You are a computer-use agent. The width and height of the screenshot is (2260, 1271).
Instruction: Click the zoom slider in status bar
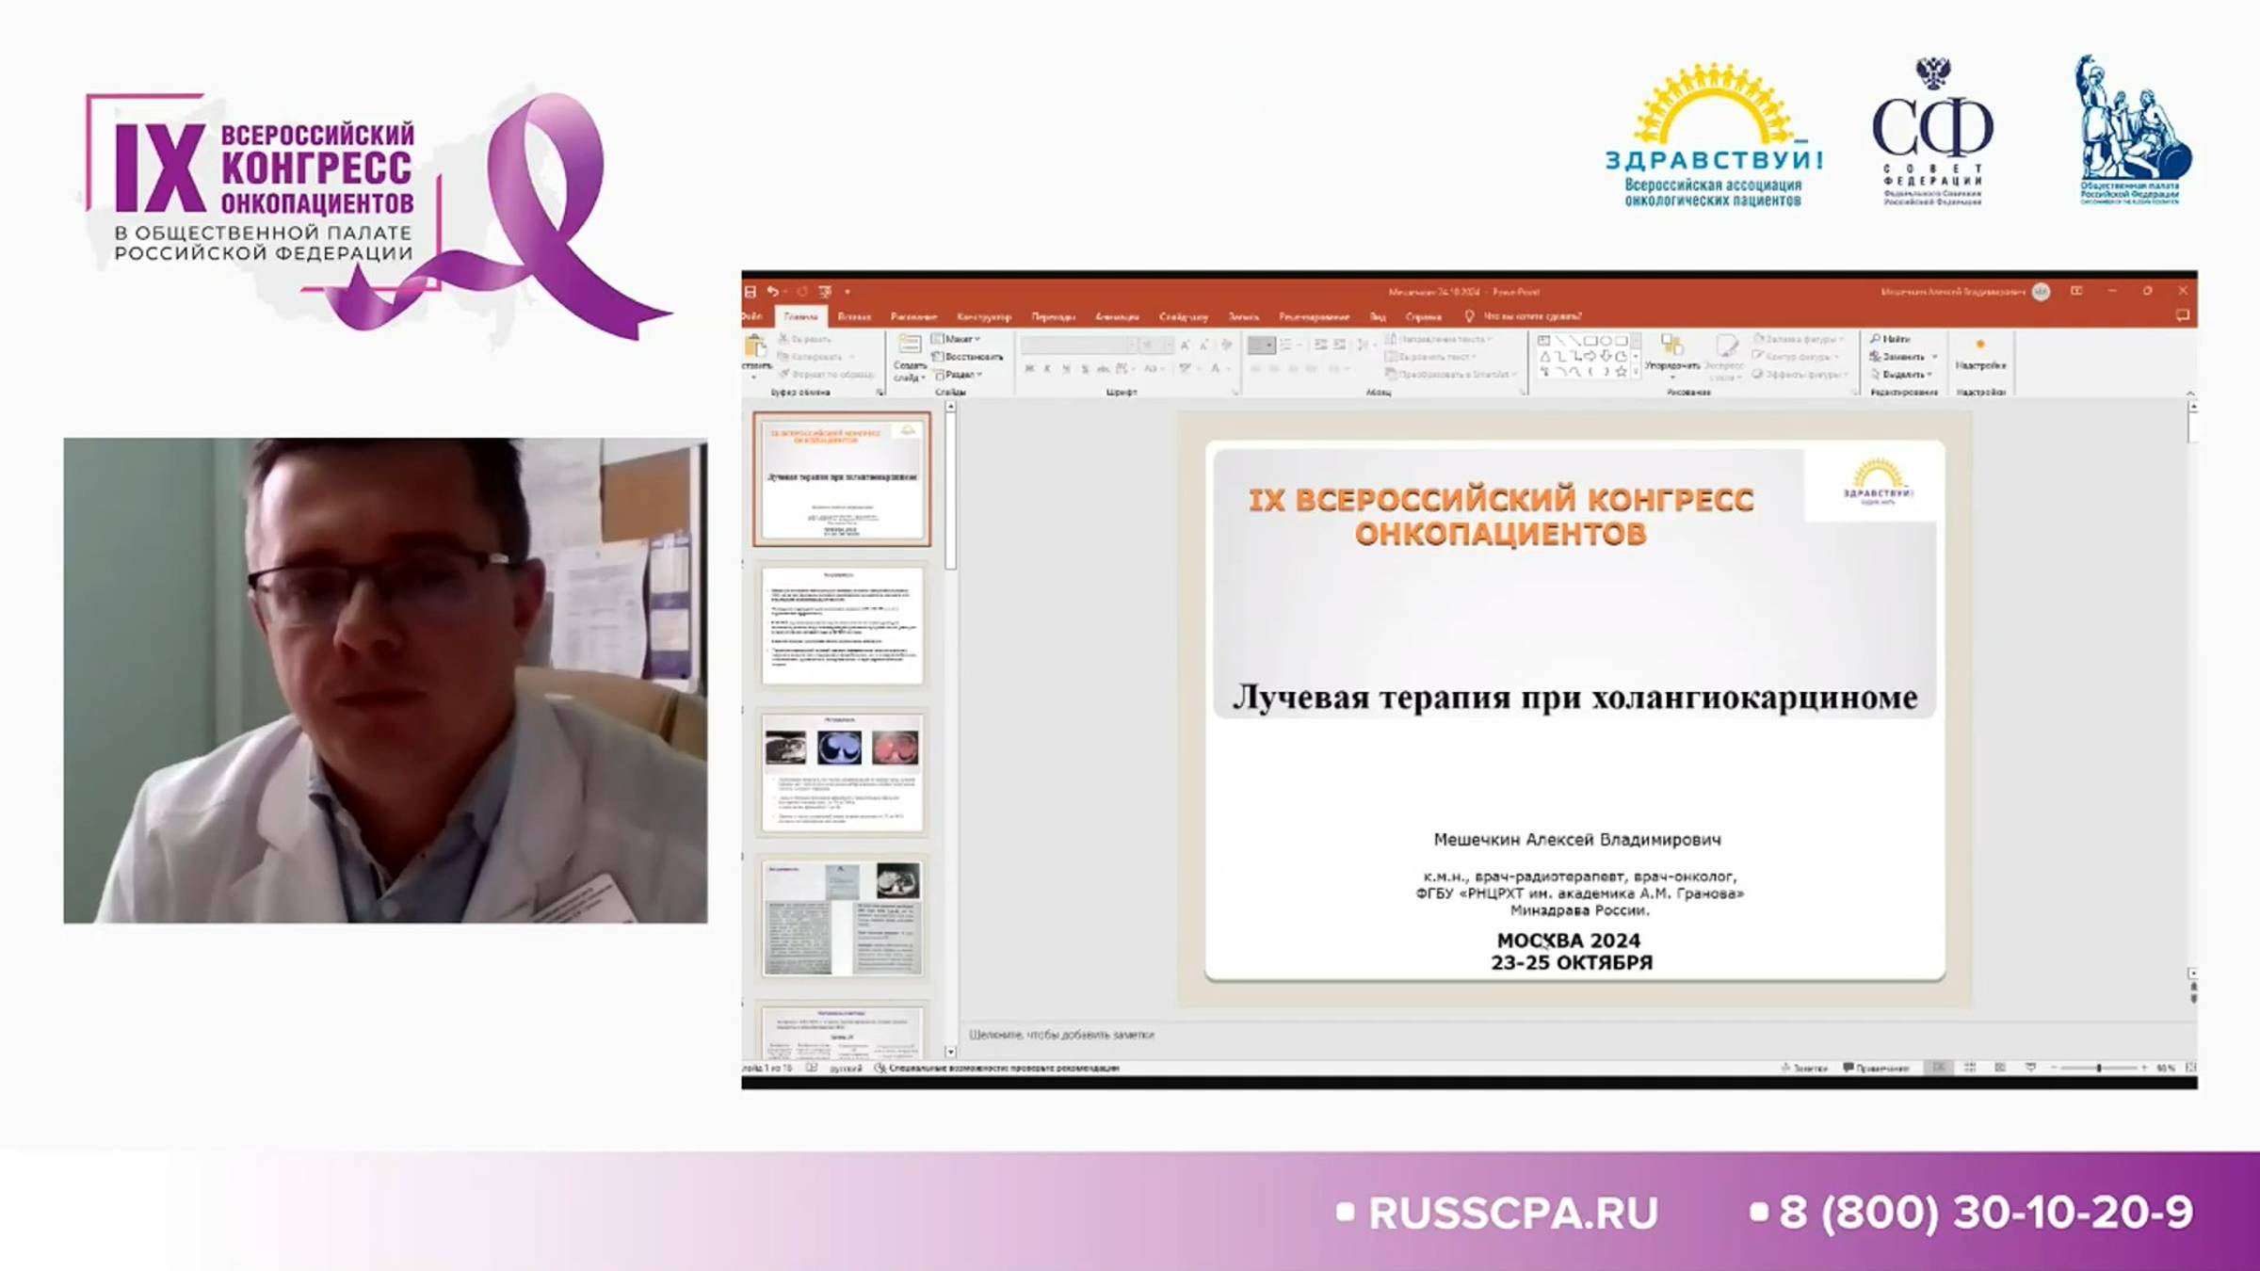[x=2099, y=1068]
